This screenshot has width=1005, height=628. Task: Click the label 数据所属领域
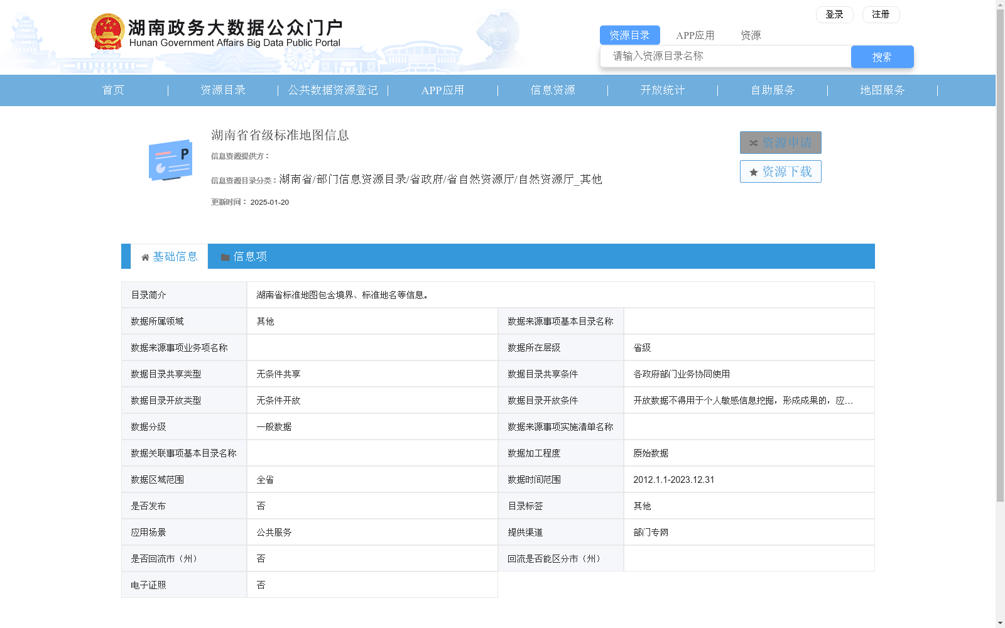point(157,322)
